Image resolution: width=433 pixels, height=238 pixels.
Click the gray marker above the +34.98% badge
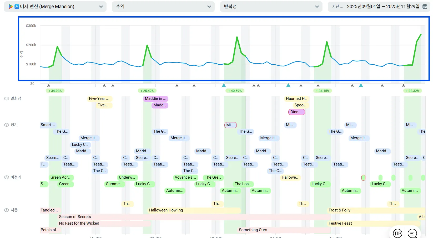(x=49, y=85)
